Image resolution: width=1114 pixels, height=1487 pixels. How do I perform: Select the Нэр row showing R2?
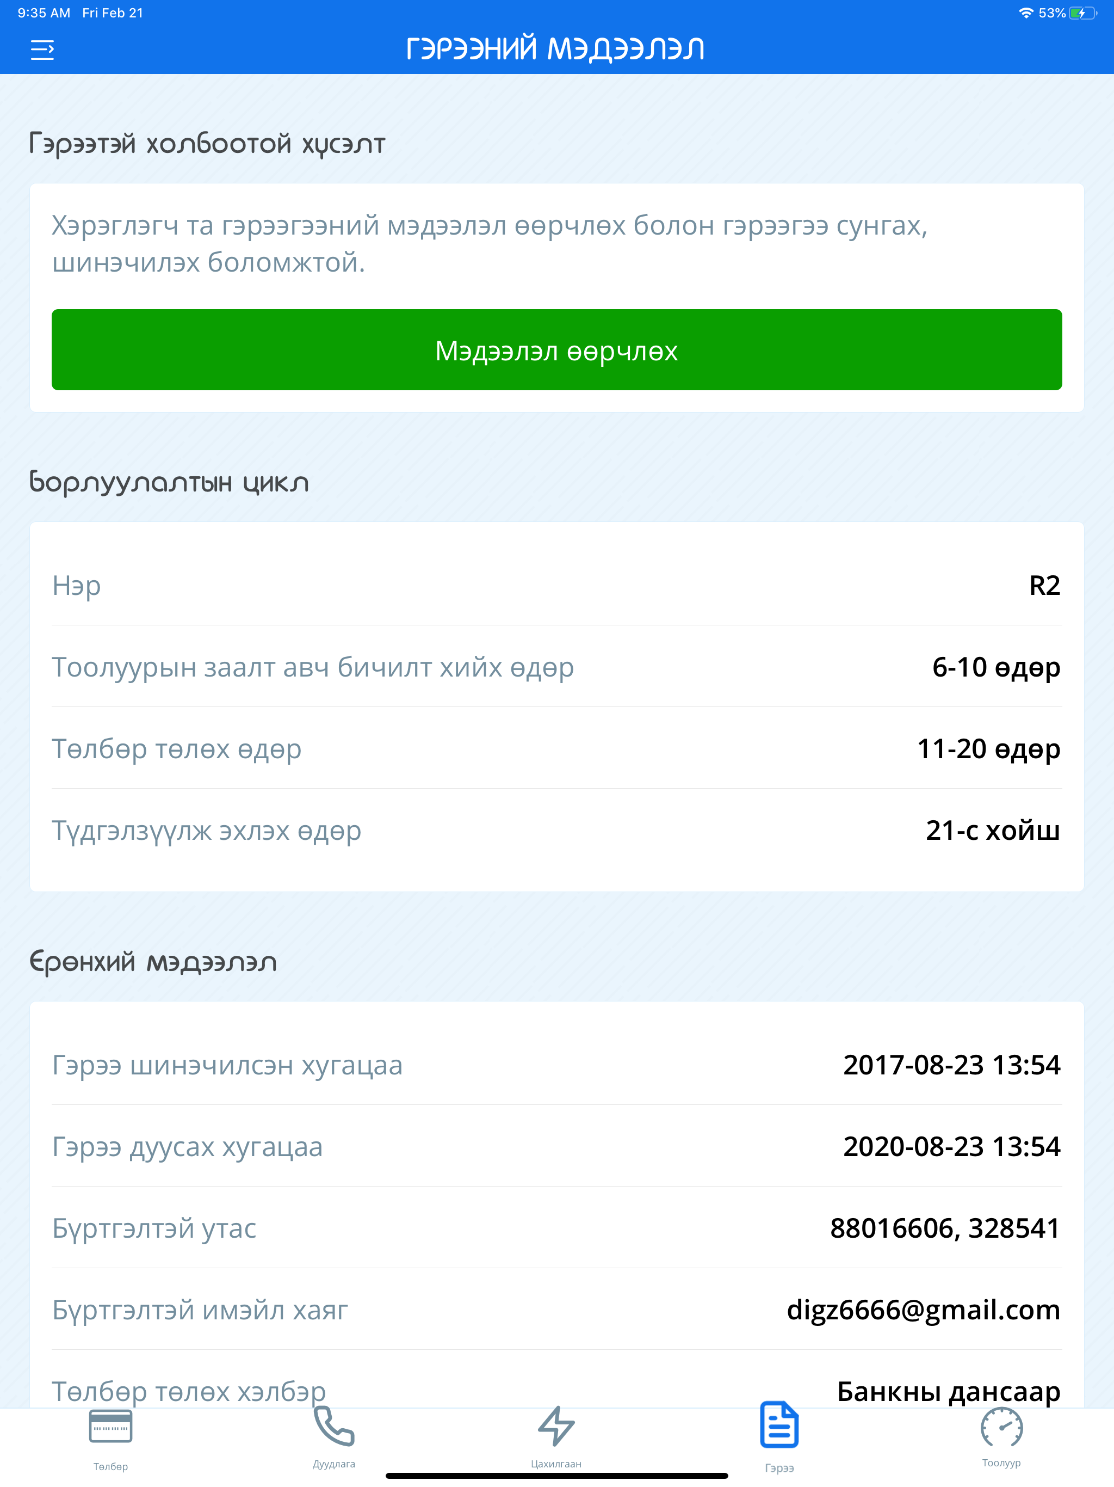[556, 585]
